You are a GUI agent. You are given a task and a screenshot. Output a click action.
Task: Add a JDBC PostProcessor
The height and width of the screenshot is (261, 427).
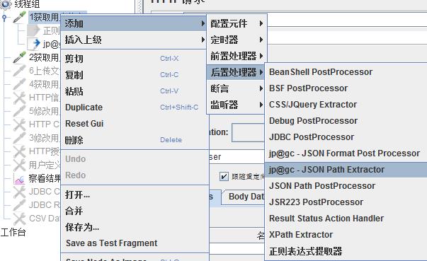pos(346,137)
